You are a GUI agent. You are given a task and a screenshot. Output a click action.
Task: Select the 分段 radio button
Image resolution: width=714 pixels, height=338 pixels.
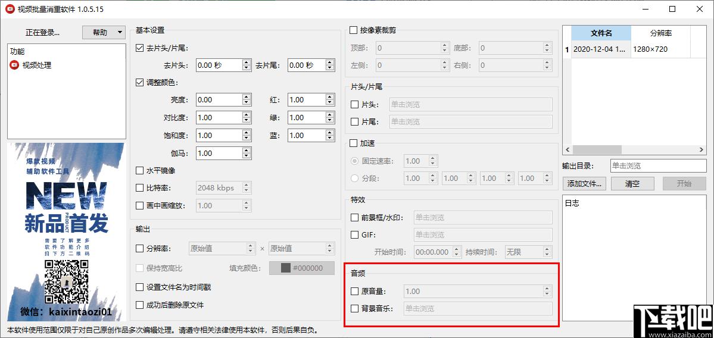click(x=354, y=178)
